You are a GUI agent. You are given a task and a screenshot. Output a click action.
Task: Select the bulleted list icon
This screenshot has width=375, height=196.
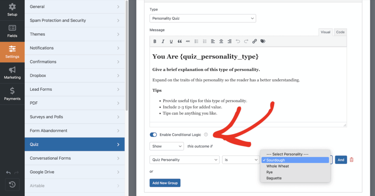(x=196, y=41)
